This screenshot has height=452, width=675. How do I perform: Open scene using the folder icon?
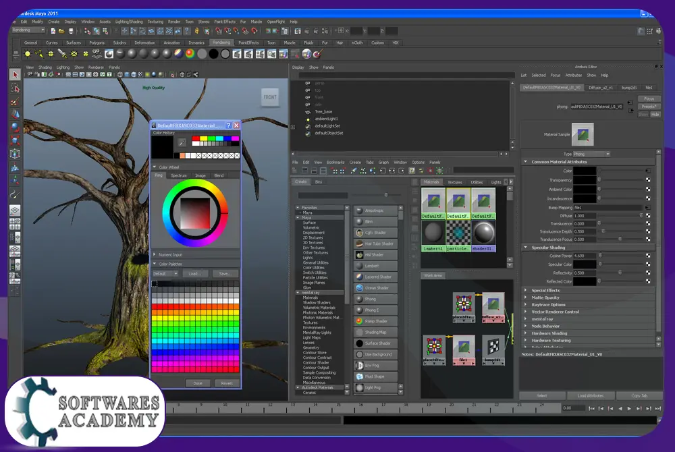61,31
